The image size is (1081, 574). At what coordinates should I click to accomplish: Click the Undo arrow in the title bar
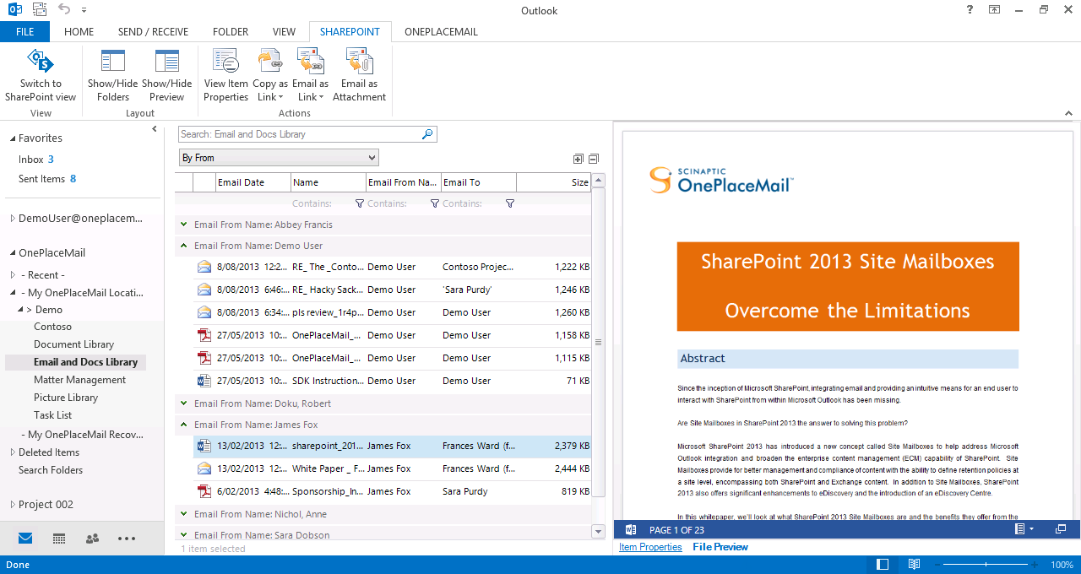[x=64, y=10]
